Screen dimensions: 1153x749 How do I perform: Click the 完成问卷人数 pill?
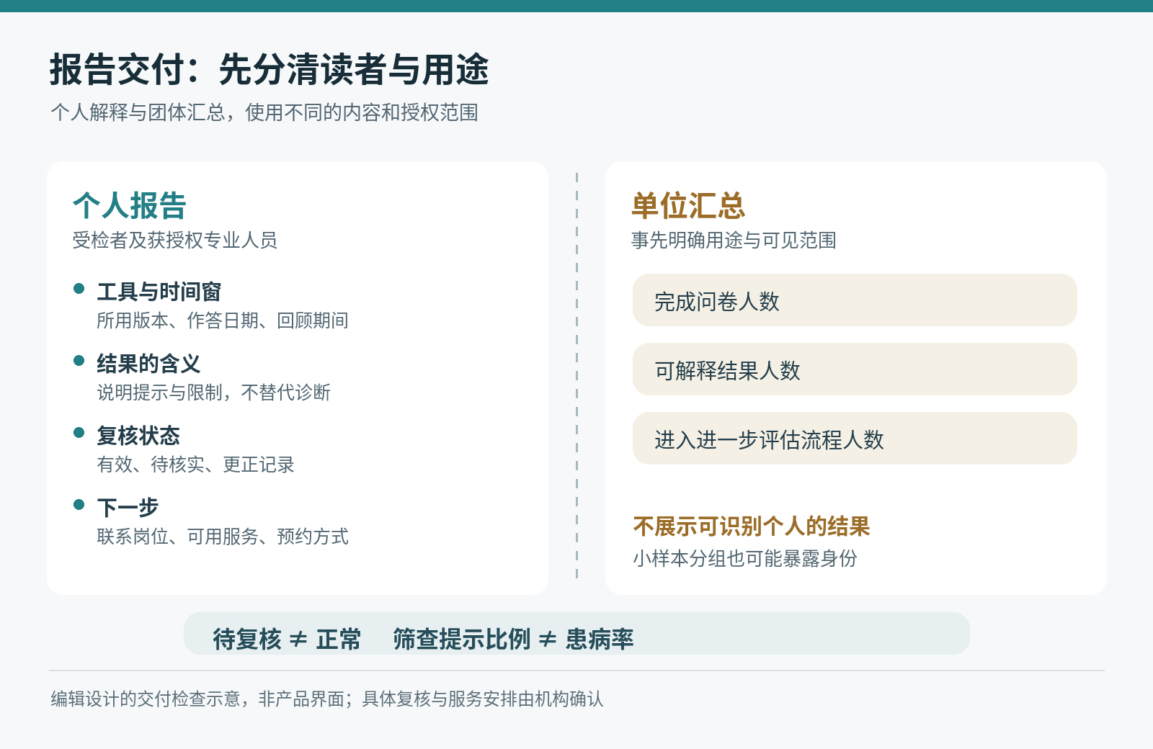855,300
